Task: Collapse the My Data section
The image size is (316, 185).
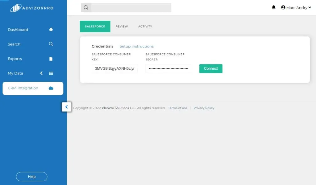Action: pos(41,73)
